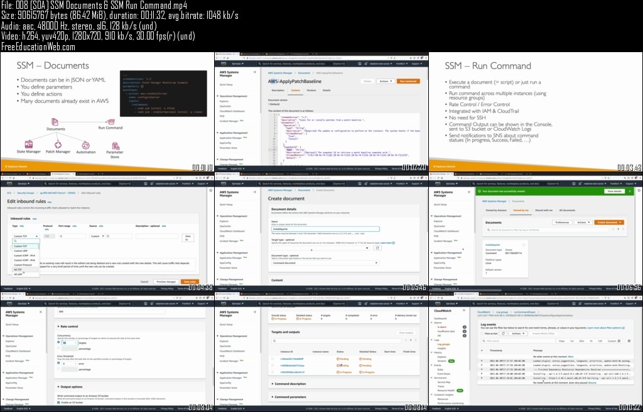The image size is (643, 412).
Task: Click the Preferences button in Documents
Action: [x=562, y=222]
